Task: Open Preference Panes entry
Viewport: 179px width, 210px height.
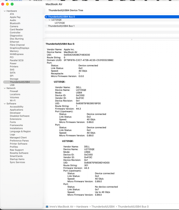Action: tap(19, 141)
